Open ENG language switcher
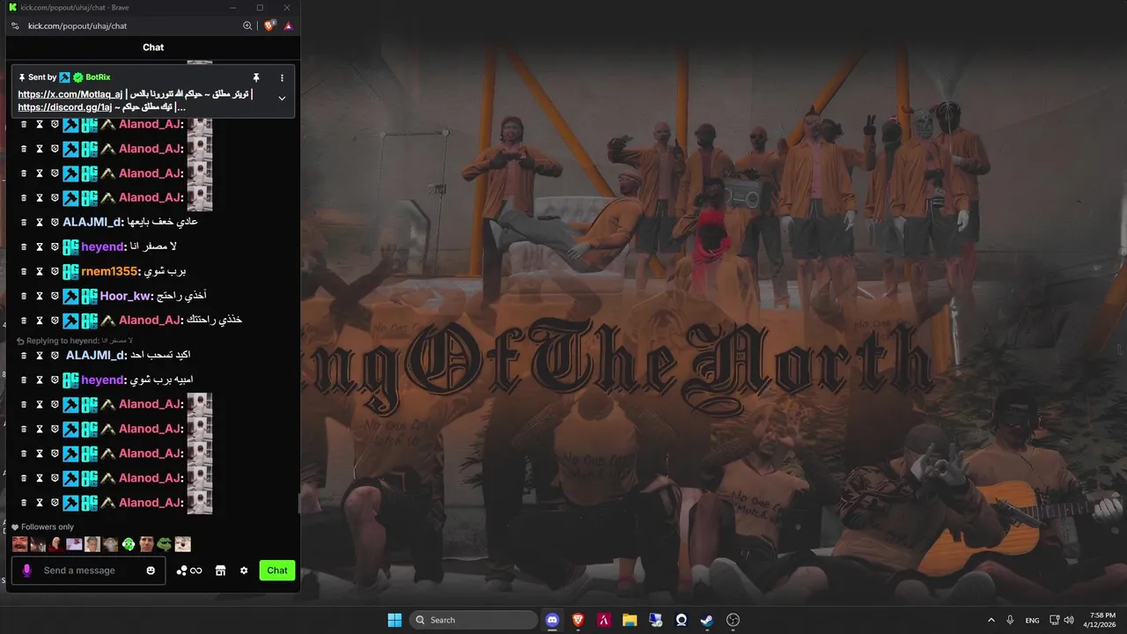The width and height of the screenshot is (1127, 634). (x=1033, y=620)
